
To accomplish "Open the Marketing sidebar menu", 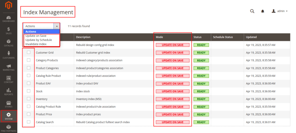I will [8, 67].
